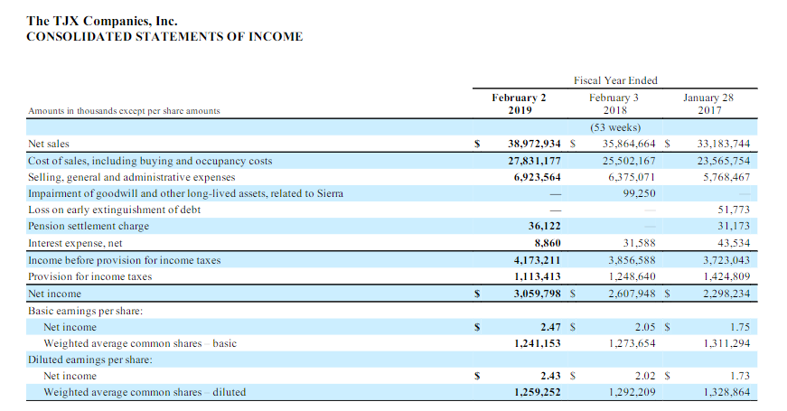Select 'Provision for income taxes' label
The image size is (787, 411).
coord(89,276)
